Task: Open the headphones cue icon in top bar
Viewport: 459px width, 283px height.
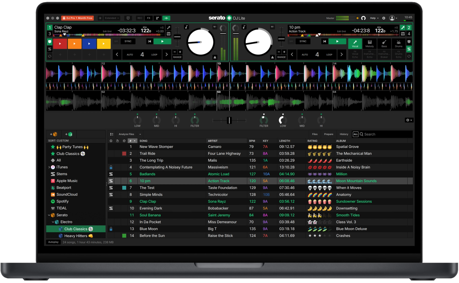Action: (363, 18)
